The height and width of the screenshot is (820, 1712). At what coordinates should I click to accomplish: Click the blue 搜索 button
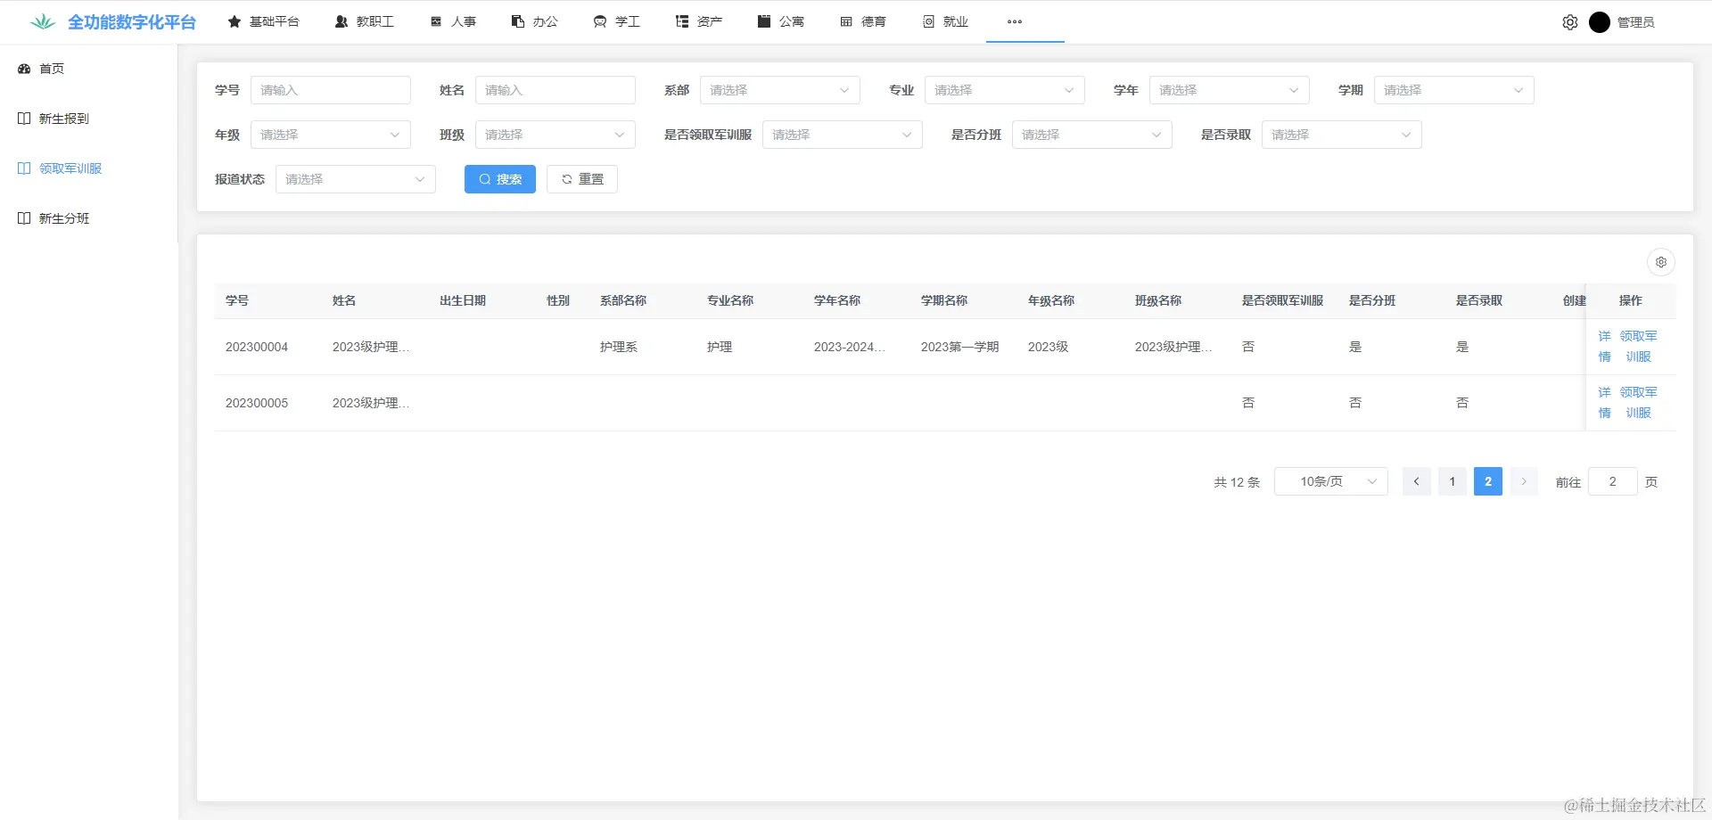[x=500, y=179]
